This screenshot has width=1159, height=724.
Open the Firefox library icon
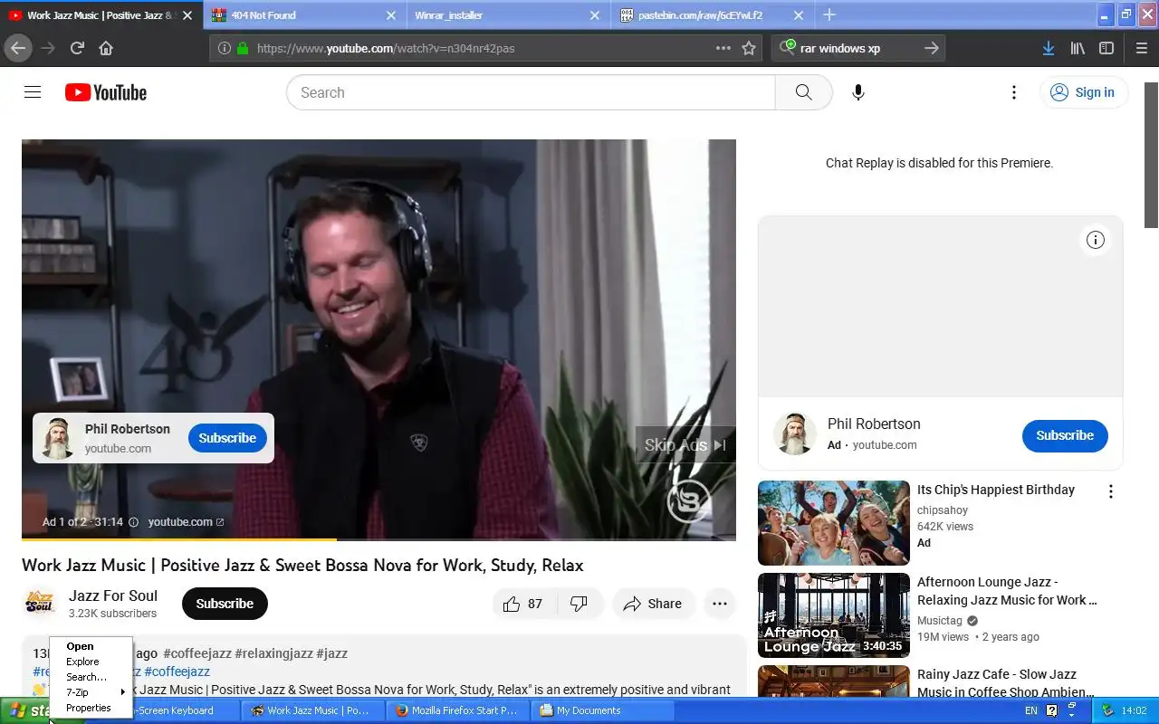pyautogui.click(x=1078, y=48)
